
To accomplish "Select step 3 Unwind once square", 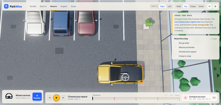I will click(195, 52).
